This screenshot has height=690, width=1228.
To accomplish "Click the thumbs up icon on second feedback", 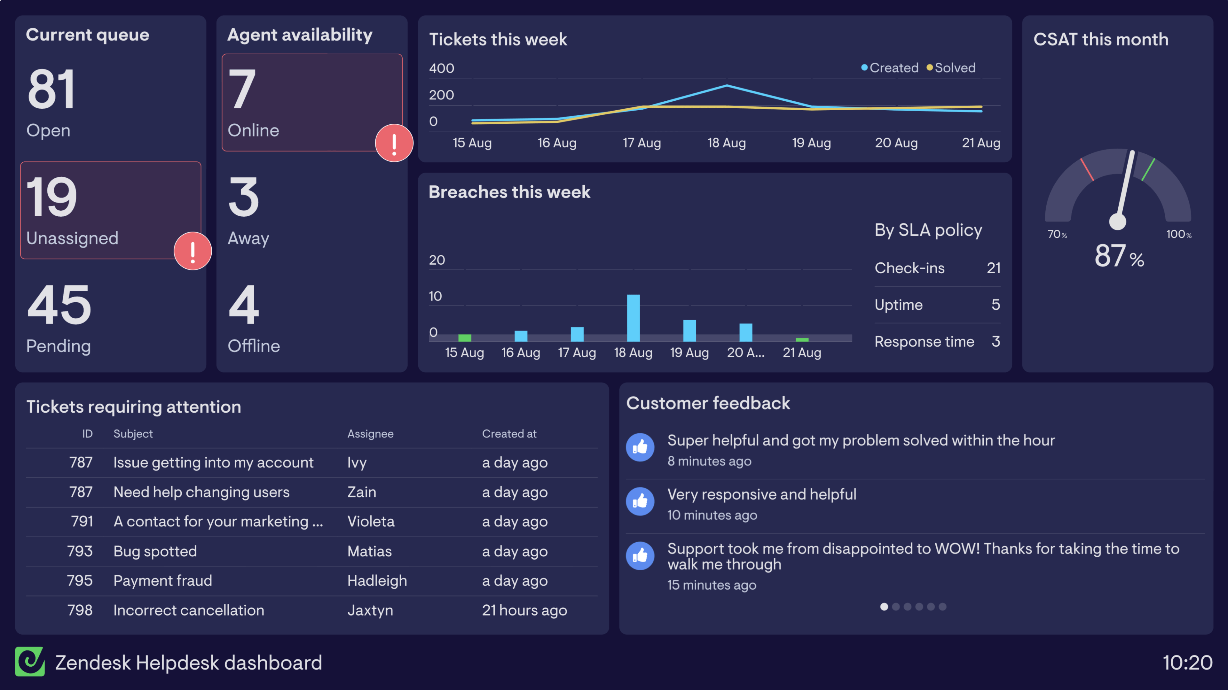I will (x=640, y=501).
